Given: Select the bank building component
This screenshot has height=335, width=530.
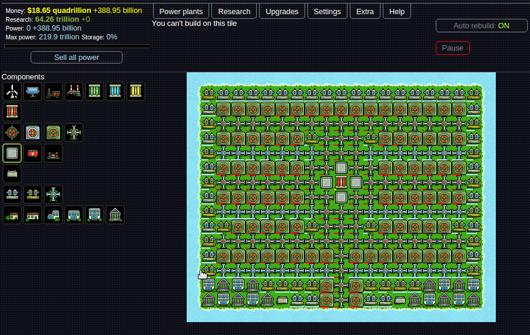Looking at the screenshot, I should pyautogui.click(x=115, y=215).
